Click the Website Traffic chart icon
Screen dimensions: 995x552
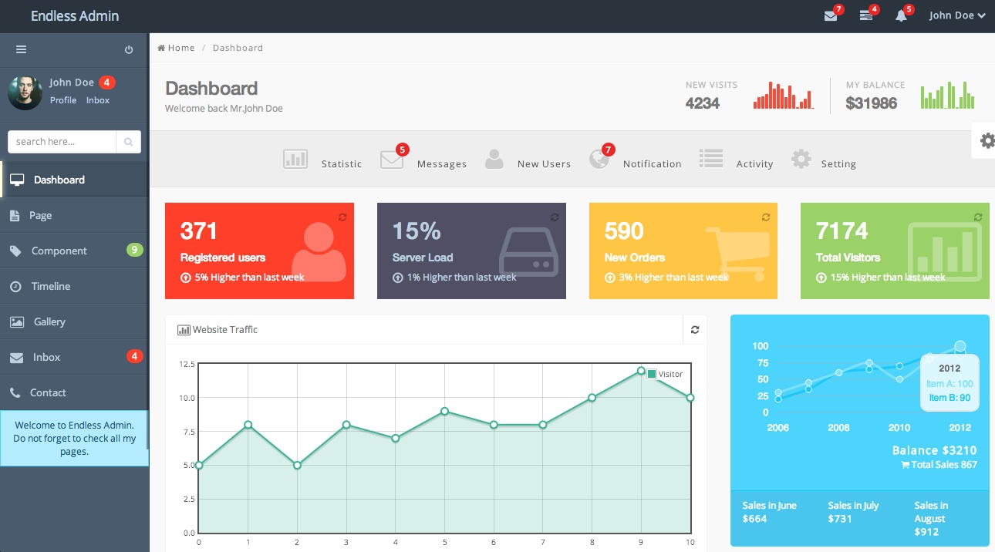coord(184,330)
